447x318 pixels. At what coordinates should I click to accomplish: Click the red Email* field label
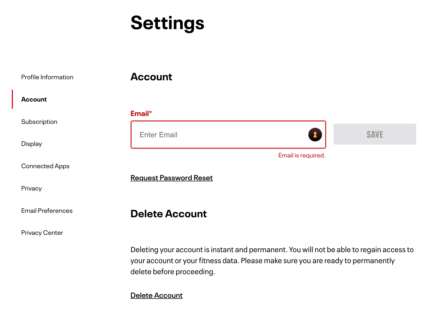coord(141,114)
